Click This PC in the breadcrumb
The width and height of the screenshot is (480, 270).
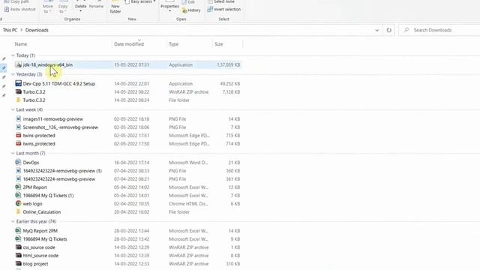point(10,30)
